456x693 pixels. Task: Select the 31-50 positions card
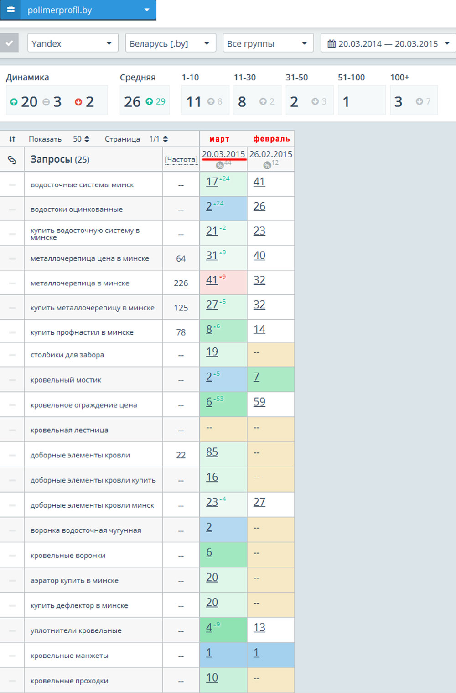(x=309, y=100)
